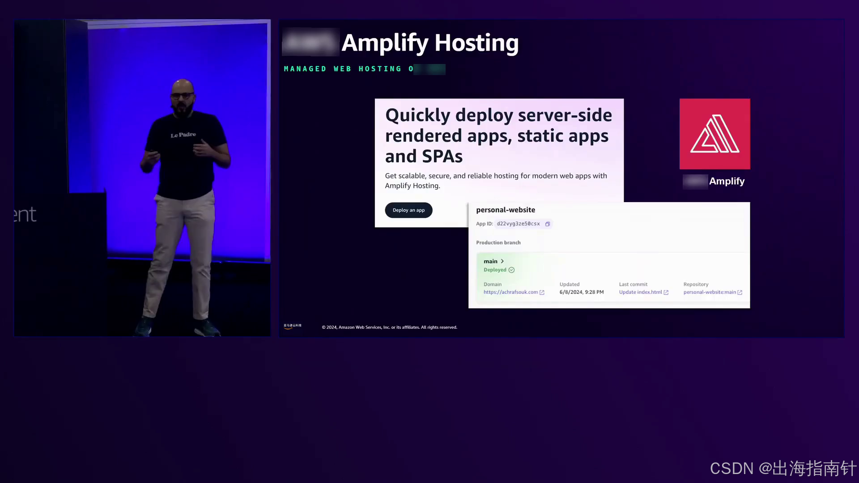Click the Get scalable, secure hosting description
Image resolution: width=859 pixels, height=483 pixels.
tap(496, 181)
